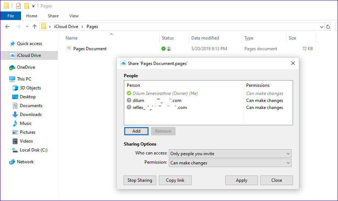Click the Documents page icon in sidebar
Screen dimensions: 338x201
[x=15, y=106]
